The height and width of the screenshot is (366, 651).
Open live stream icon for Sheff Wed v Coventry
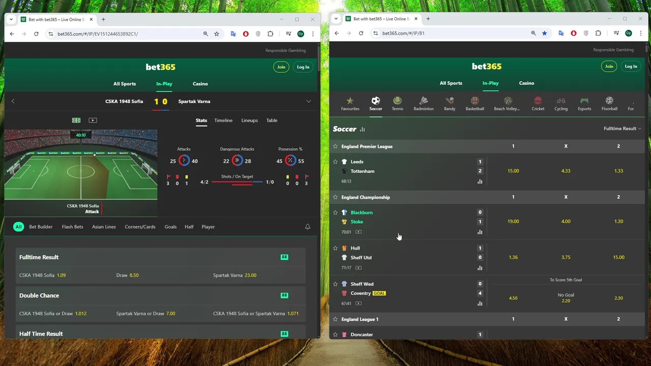tap(359, 303)
